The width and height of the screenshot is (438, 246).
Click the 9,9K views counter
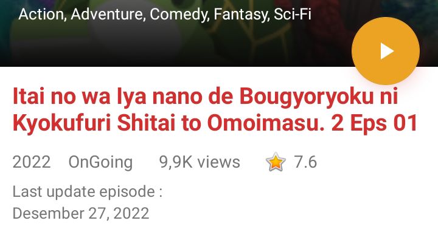[200, 162]
